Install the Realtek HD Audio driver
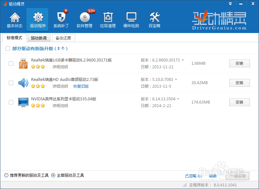259x189 pixels. click(239, 83)
